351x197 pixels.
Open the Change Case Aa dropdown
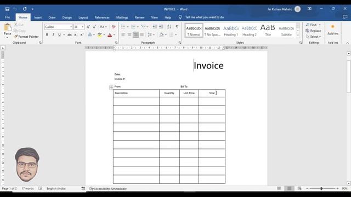(x=103, y=27)
